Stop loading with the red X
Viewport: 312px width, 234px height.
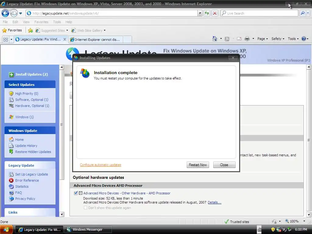pyautogui.click(x=215, y=13)
